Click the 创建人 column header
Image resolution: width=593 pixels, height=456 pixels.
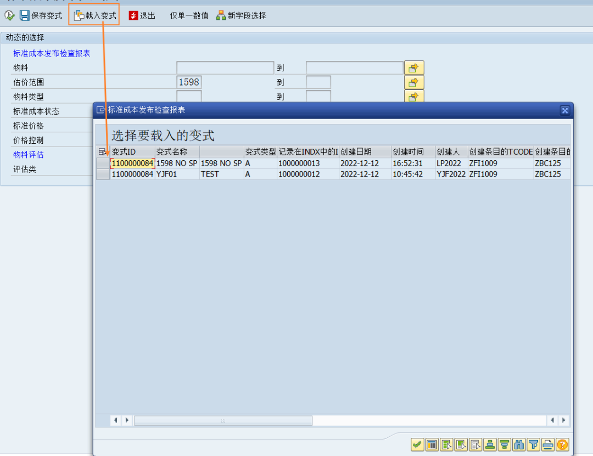pos(451,151)
